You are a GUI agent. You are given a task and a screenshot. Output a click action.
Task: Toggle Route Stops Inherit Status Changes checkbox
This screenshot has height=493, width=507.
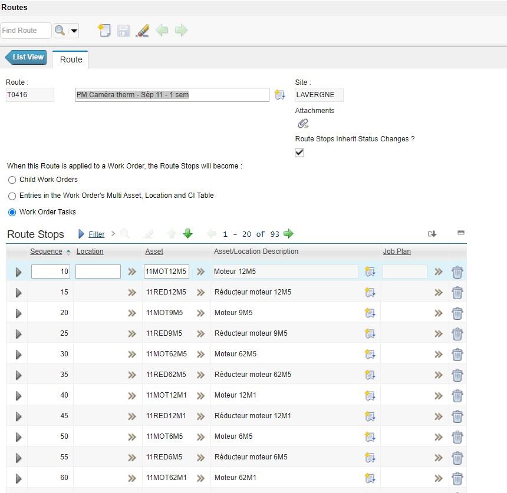[x=299, y=153]
